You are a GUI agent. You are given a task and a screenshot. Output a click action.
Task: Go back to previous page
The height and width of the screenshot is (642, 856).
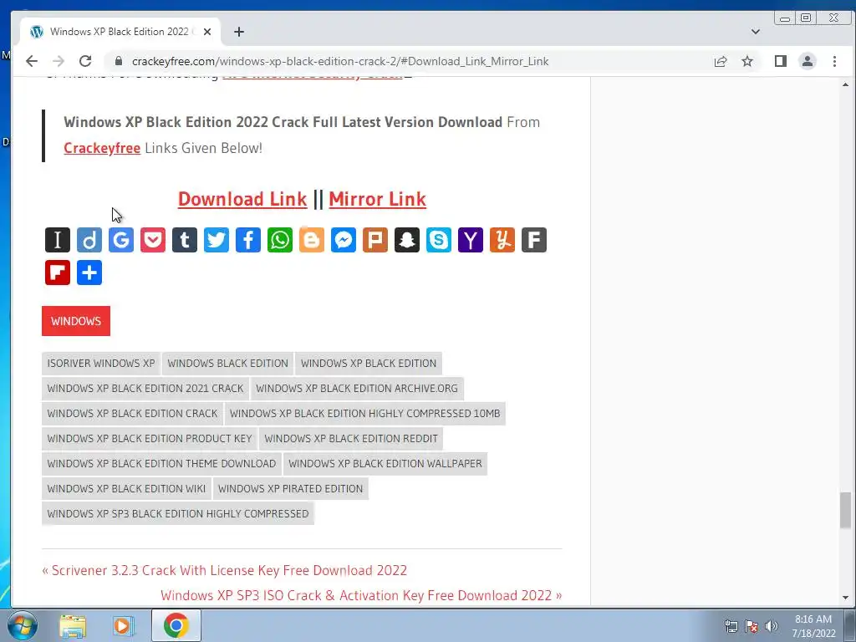(x=32, y=61)
